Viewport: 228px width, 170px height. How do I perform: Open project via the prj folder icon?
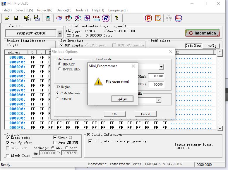coord(27,18)
